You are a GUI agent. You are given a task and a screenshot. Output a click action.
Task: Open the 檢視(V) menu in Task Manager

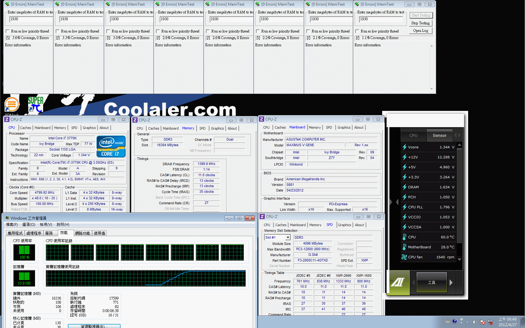(46, 225)
